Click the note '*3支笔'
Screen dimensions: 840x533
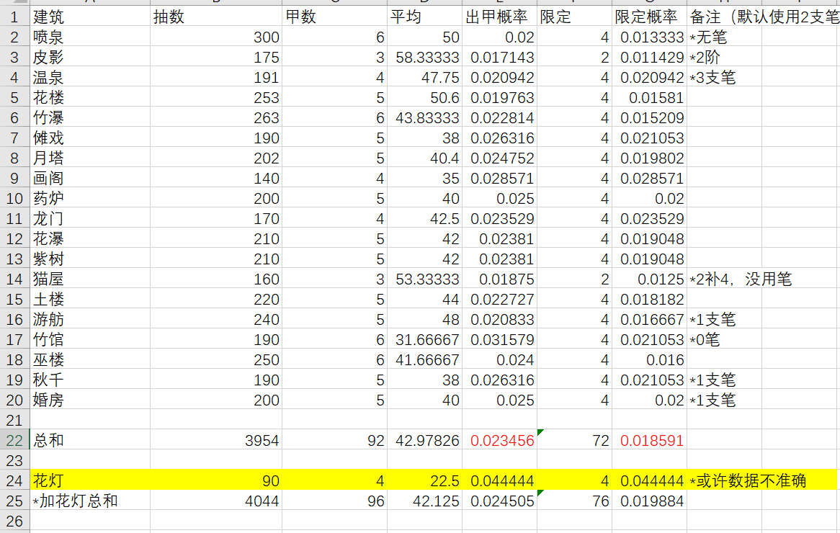pyautogui.click(x=712, y=78)
